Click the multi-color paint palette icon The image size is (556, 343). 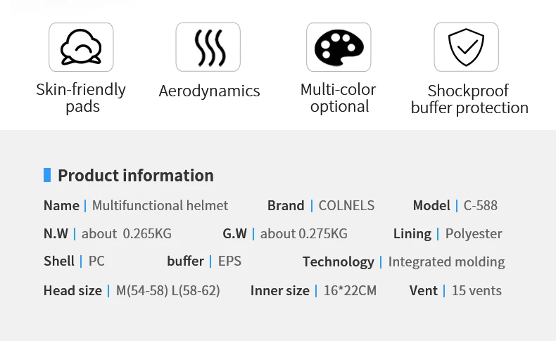(339, 47)
